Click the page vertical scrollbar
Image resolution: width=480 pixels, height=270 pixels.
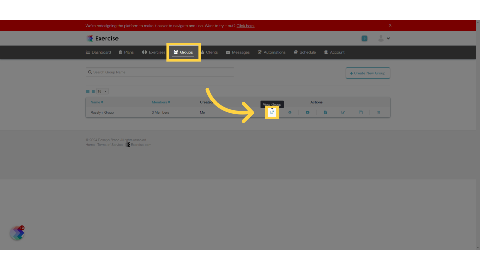[x=478, y=135]
